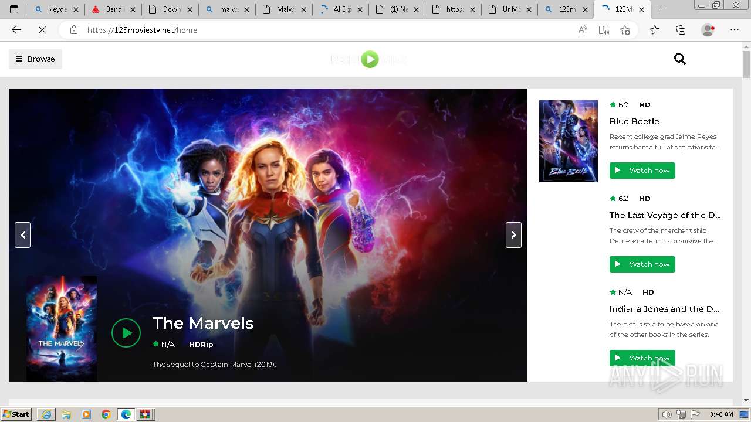Image resolution: width=751 pixels, height=422 pixels.
Task: Click the page vertical scrollbar thumb
Action: (x=746, y=64)
